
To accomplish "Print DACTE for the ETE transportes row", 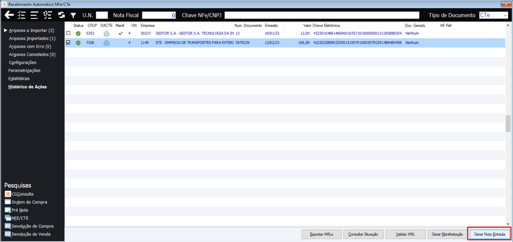I will click(106, 43).
